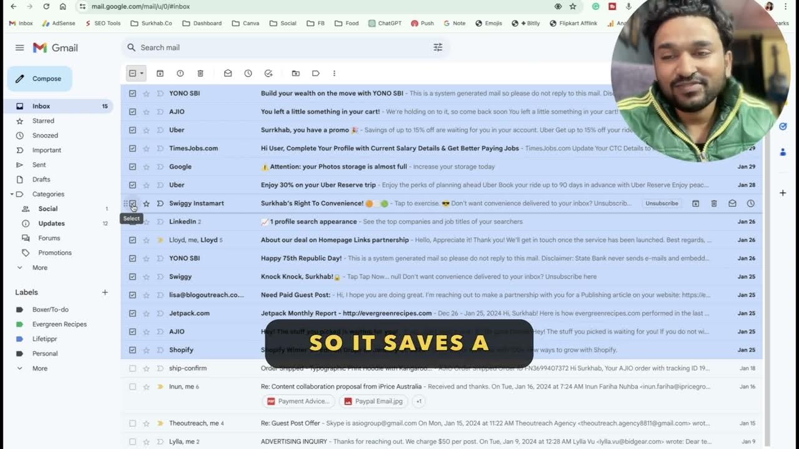Report selected emails as spam
The width and height of the screenshot is (799, 449).
[180, 74]
